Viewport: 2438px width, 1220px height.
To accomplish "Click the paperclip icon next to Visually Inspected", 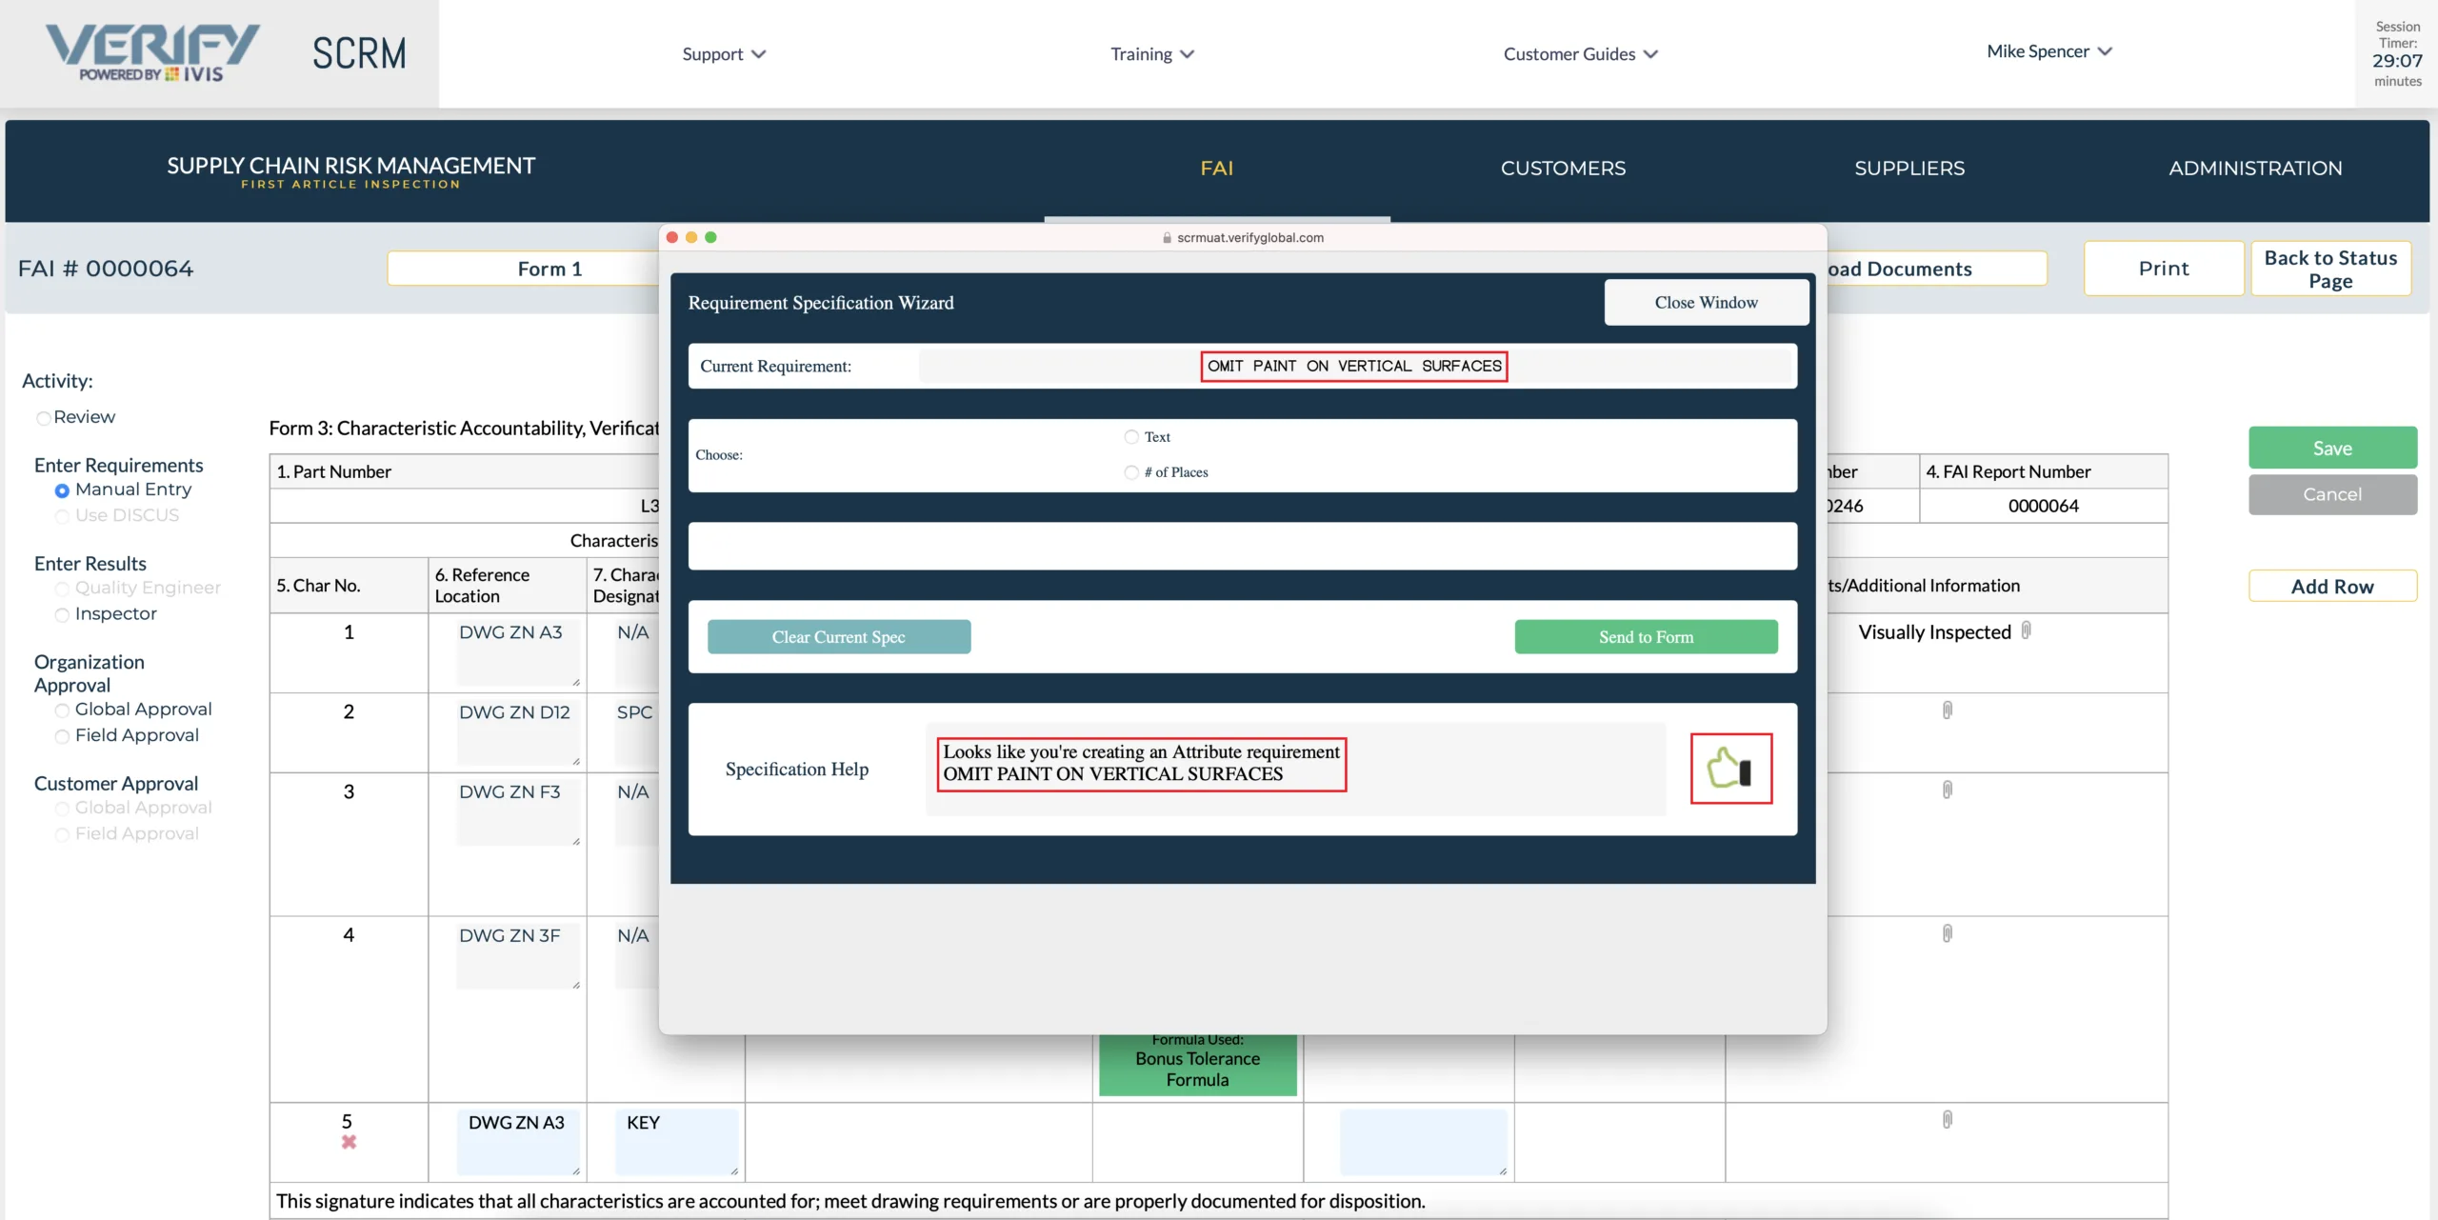I will pos(2026,630).
